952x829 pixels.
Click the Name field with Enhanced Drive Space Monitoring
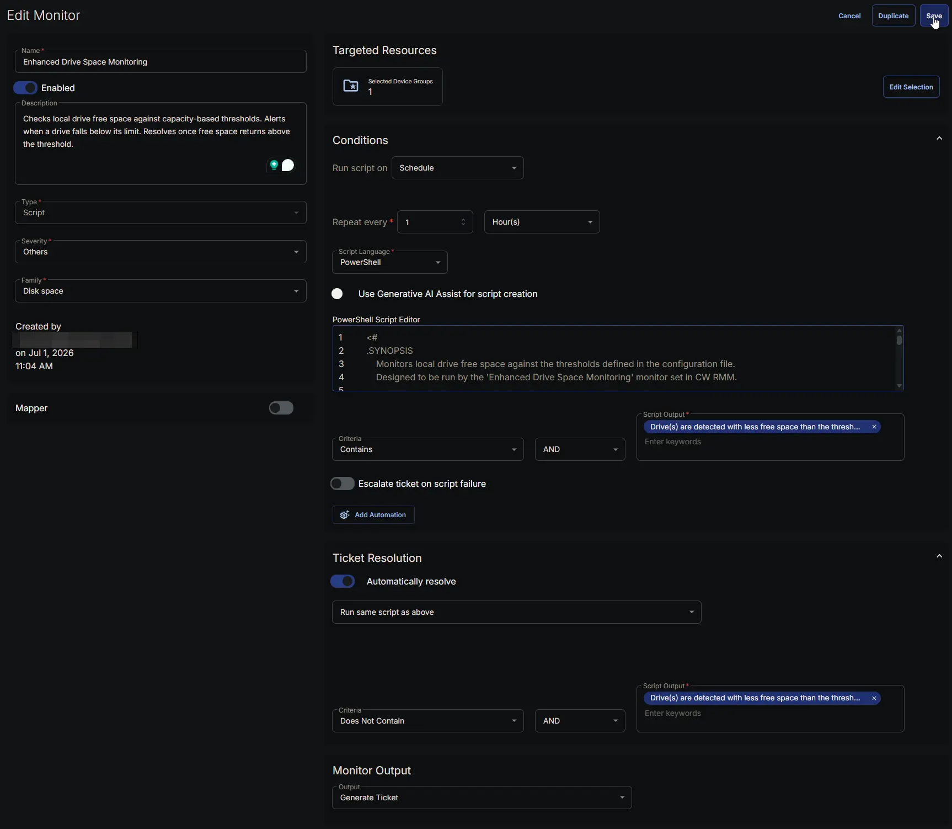(161, 61)
